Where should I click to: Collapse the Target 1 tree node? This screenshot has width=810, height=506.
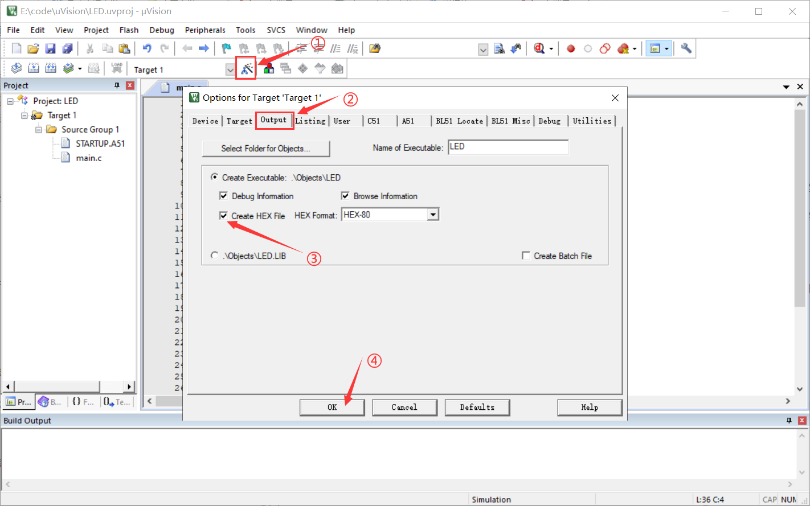[24, 116]
